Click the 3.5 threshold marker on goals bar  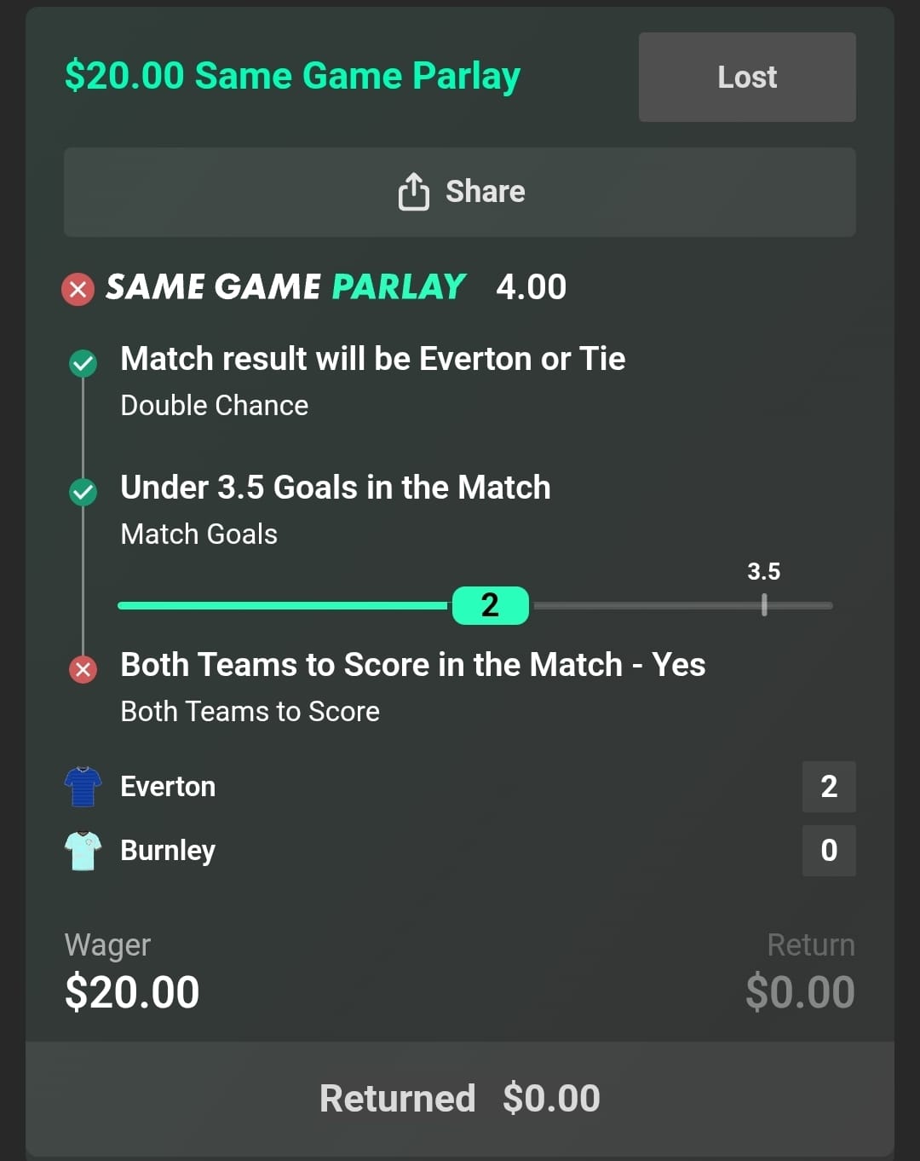coord(764,604)
